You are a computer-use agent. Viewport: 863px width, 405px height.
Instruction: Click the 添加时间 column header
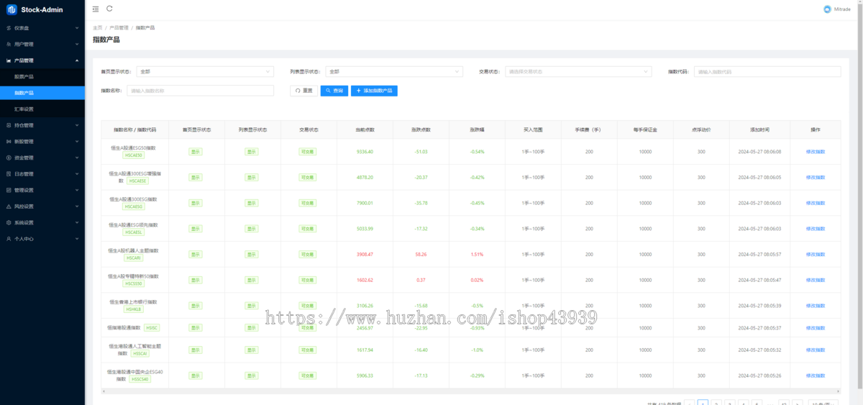click(x=759, y=129)
